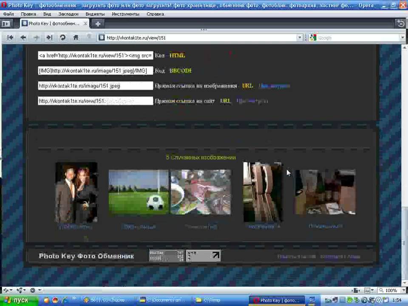Viewport: 408px width, 306px height.
Task: Open the Инструменты menu
Action: [x=125, y=14]
